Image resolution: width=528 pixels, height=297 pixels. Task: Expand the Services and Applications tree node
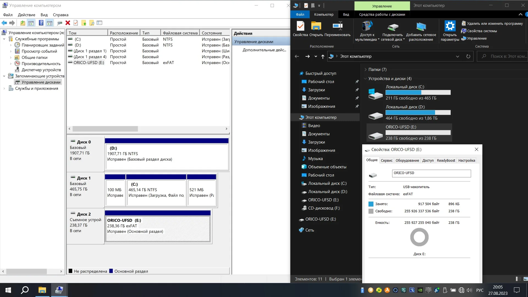pyautogui.click(x=4, y=89)
